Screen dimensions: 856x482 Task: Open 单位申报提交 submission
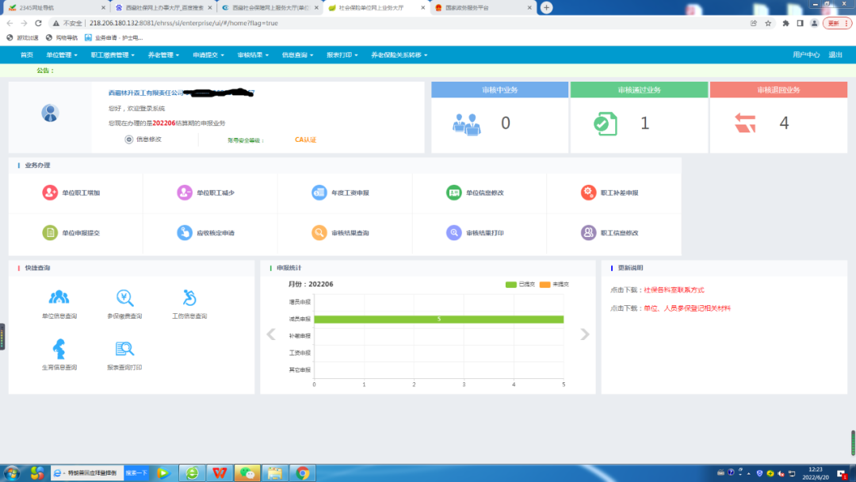pos(71,232)
